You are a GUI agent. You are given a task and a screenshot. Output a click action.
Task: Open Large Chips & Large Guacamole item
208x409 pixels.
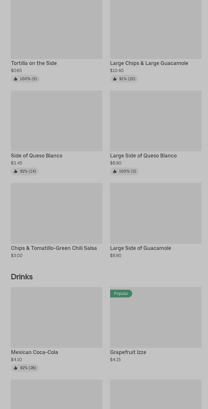tap(149, 63)
